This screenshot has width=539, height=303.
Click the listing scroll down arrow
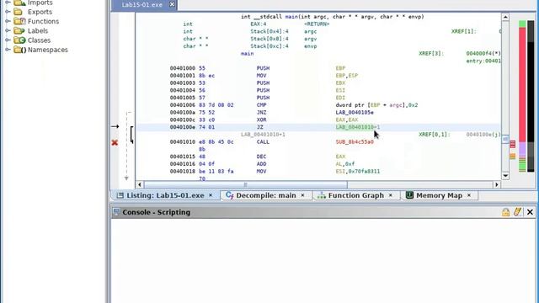click(x=505, y=176)
